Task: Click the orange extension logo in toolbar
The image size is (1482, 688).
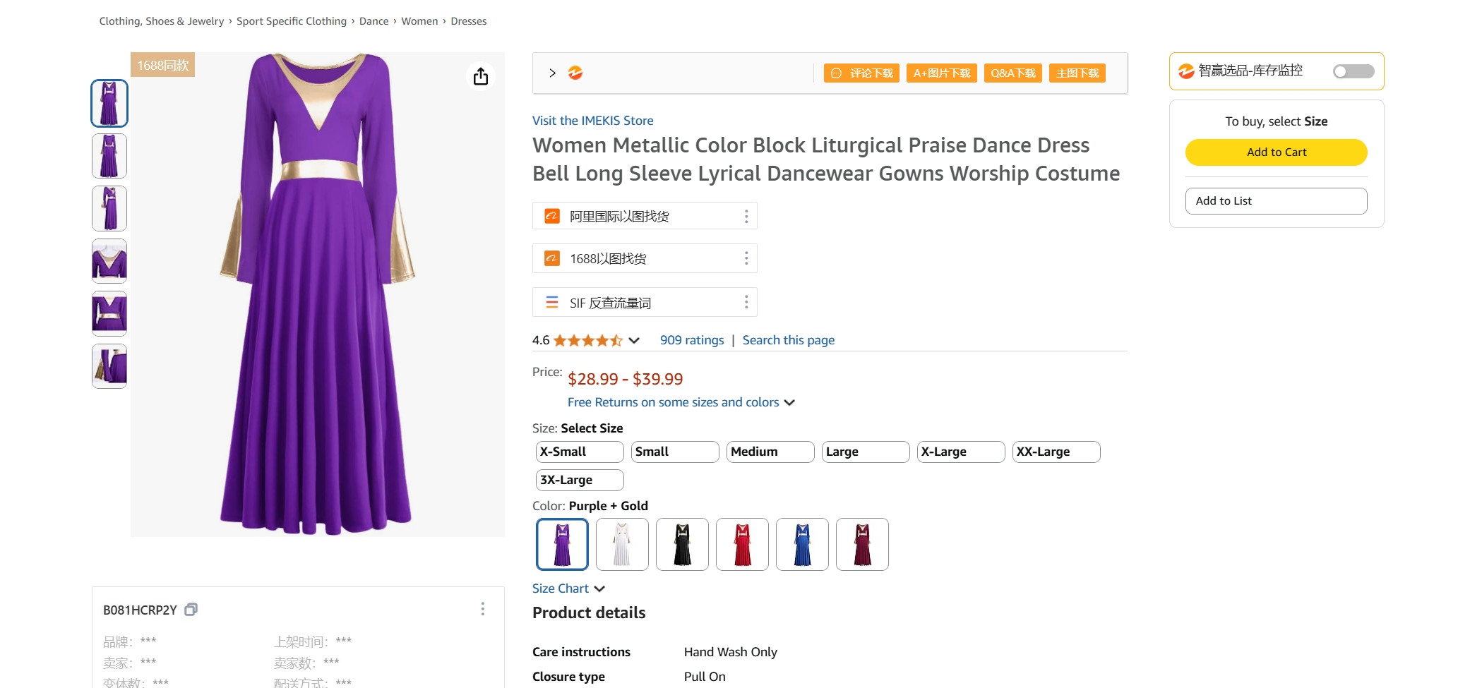Action: tap(575, 73)
